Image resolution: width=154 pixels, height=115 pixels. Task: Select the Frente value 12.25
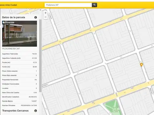[35, 62]
